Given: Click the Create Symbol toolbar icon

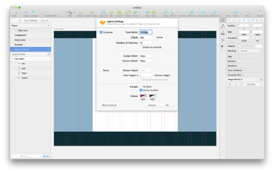Looking at the screenshot, I should click(x=51, y=12).
